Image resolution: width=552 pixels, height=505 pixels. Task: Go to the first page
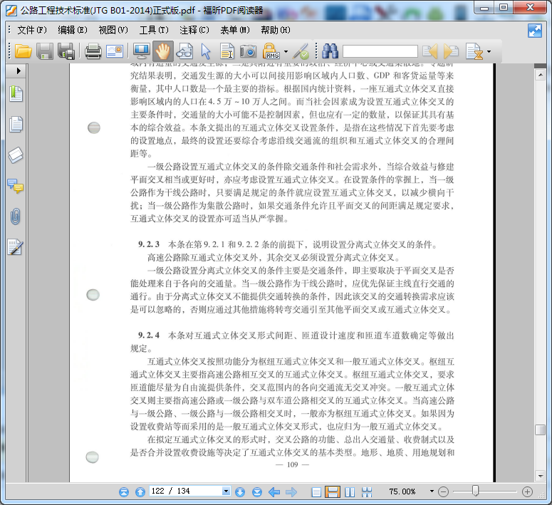[x=123, y=491]
